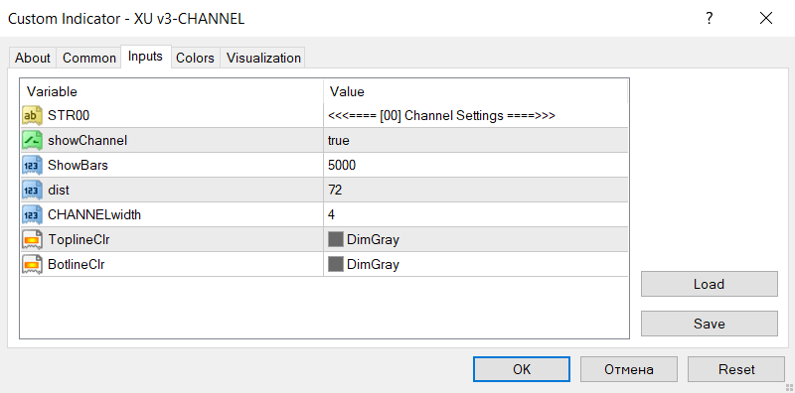
Task: Toggle the showChannel true value
Action: (476, 140)
